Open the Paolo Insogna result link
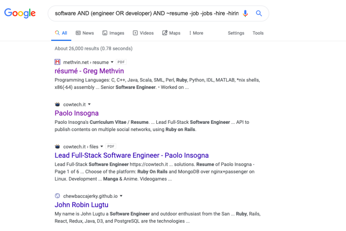Viewport: 346px width, 231px height. (76, 113)
